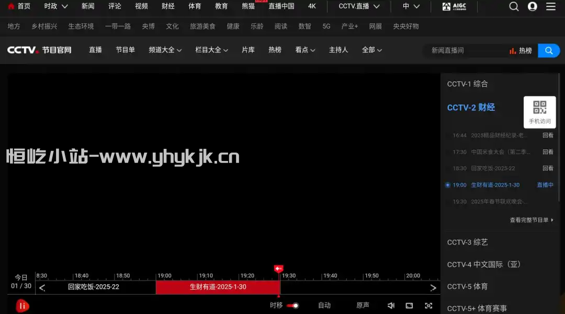This screenshot has width=565, height=314.
Task: Select CCTV-4 中文国际（亚） channel
Action: (x=483, y=264)
